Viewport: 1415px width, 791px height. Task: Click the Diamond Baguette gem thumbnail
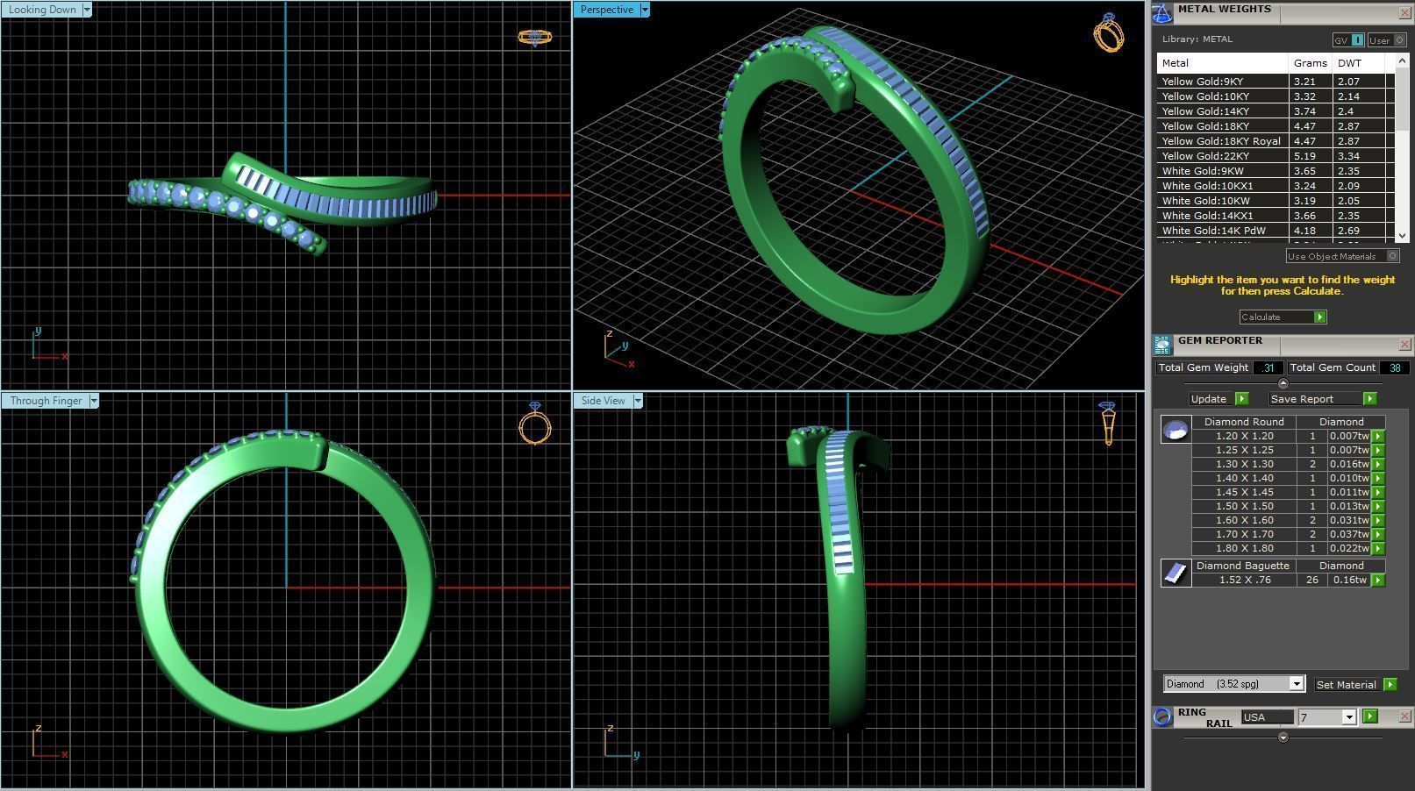tap(1176, 573)
